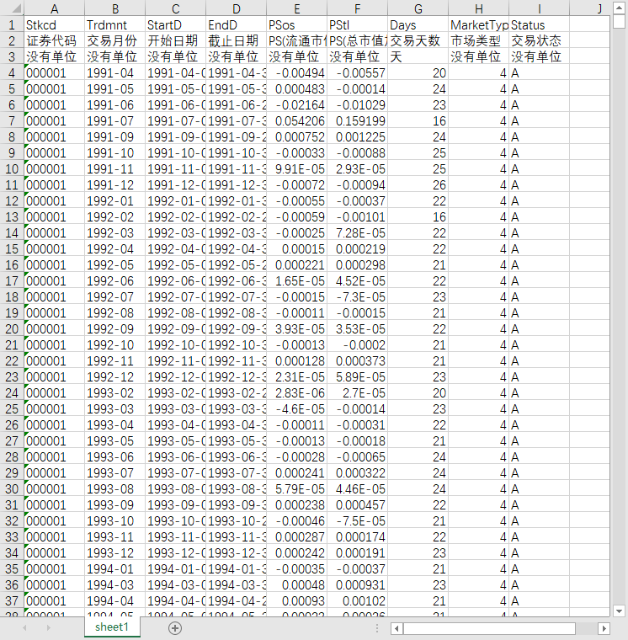Image resolution: width=628 pixels, height=640 pixels.
Task: Click the MarketTyp header cell
Action: click(479, 25)
